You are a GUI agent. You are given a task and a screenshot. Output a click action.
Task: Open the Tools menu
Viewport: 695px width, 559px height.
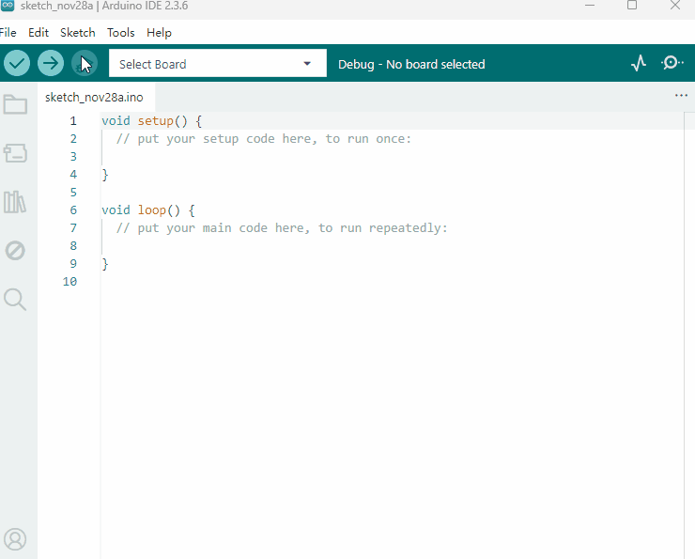click(120, 33)
